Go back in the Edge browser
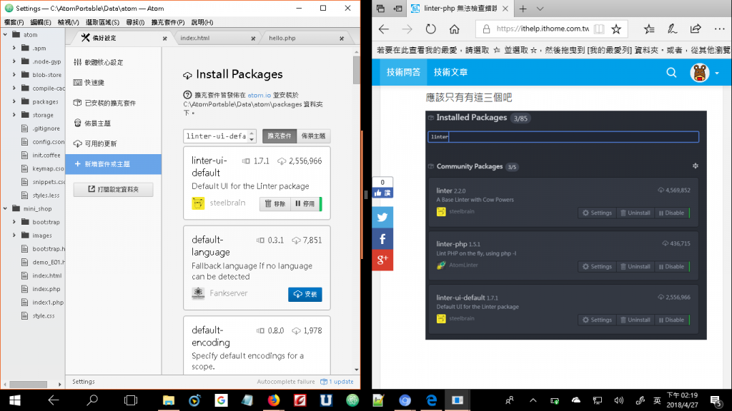The image size is (732, 411). click(x=384, y=29)
